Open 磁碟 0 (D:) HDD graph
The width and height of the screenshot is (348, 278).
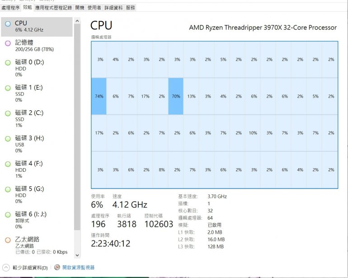click(36, 68)
